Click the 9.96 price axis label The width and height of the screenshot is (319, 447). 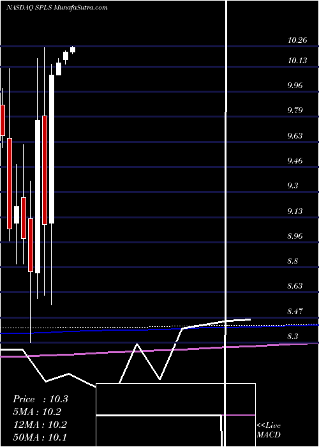click(295, 86)
